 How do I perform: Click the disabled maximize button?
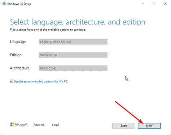[154, 4]
